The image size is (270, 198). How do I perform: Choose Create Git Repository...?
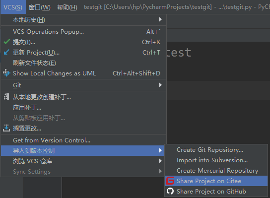coord(216,150)
